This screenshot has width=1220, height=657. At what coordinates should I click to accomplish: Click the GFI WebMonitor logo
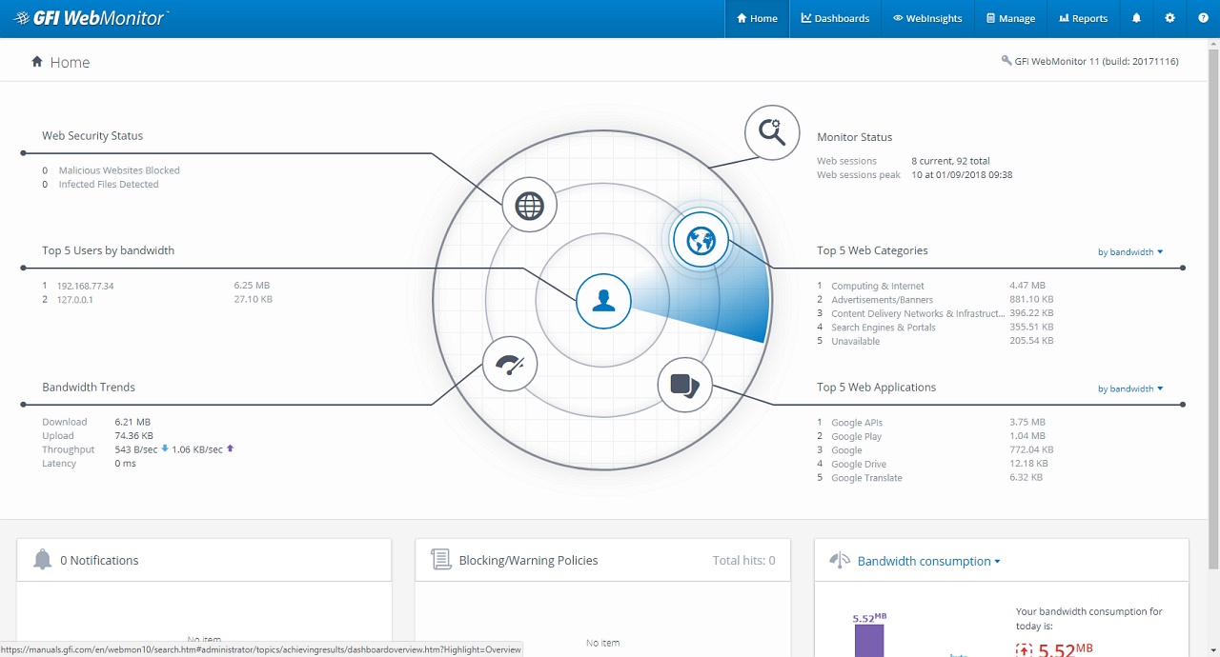click(91, 18)
